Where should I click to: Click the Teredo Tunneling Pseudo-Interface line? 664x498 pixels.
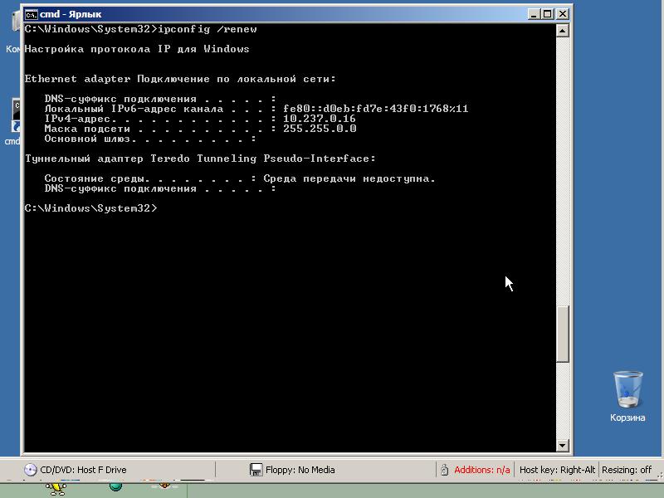pyautogui.click(x=200, y=159)
